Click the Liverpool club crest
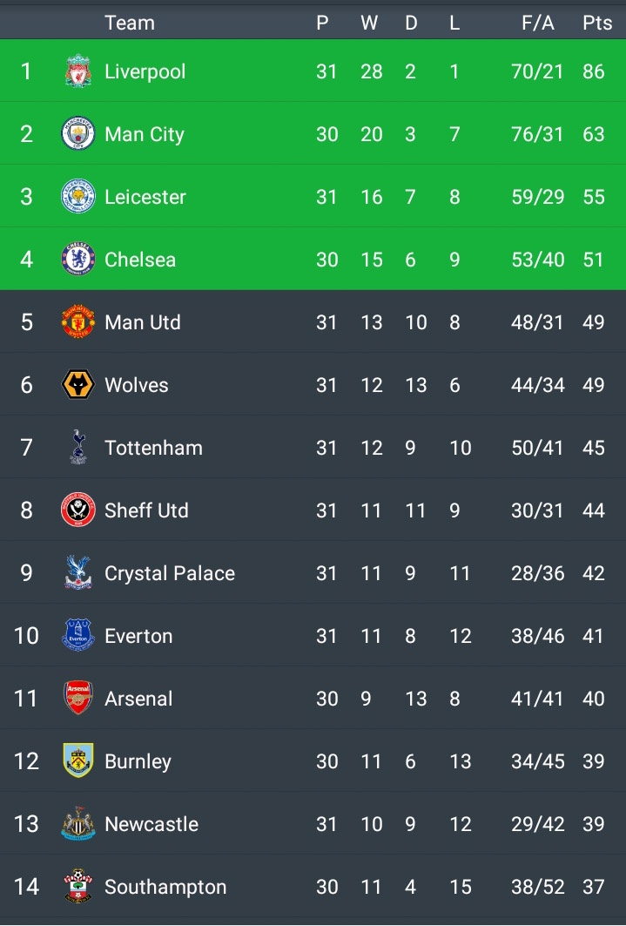This screenshot has width=626, height=926. pyautogui.click(x=78, y=71)
